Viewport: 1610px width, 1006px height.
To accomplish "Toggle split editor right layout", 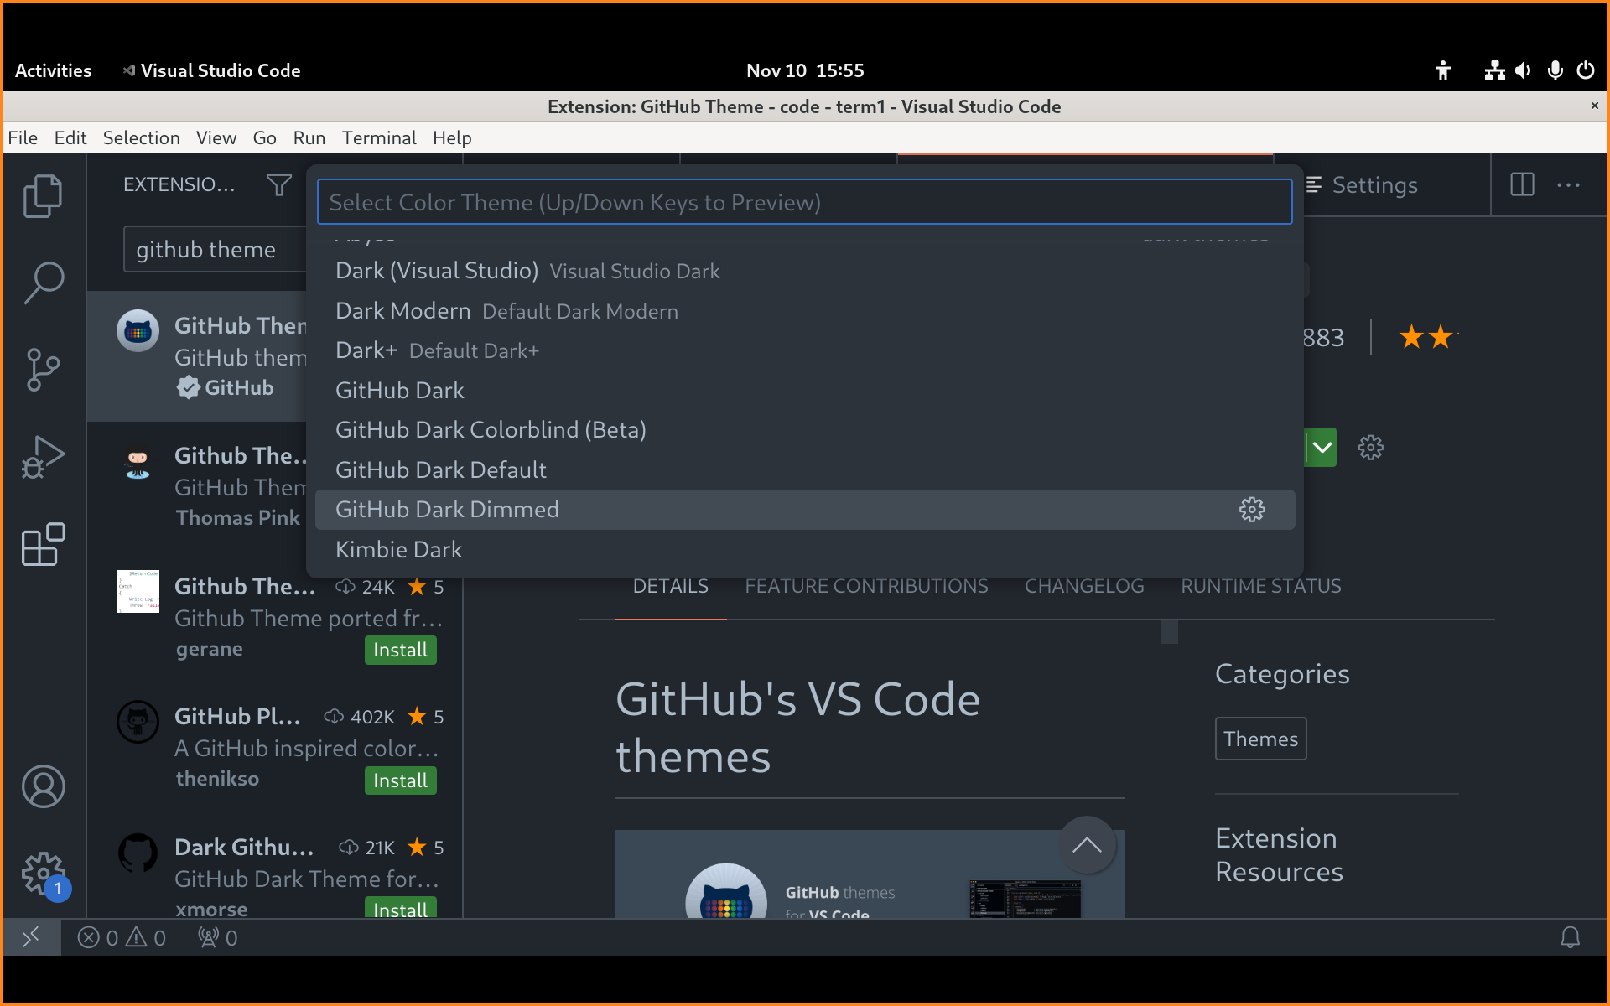I will [x=1522, y=184].
